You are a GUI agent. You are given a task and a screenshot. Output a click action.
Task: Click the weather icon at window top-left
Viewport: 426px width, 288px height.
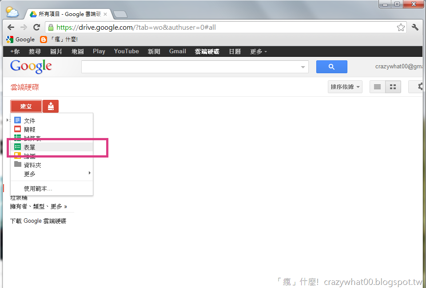click(12, 12)
